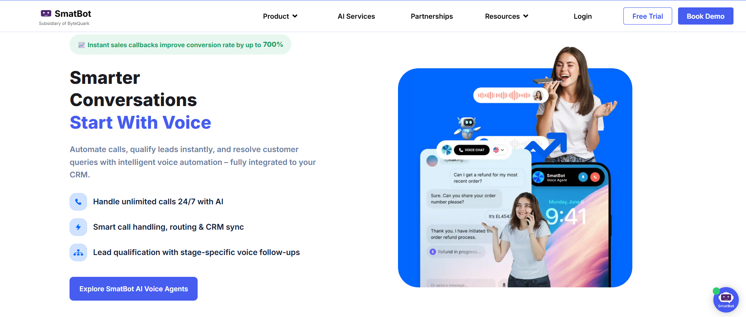Open the Partnerships menu item
The width and height of the screenshot is (746, 317).
[432, 16]
